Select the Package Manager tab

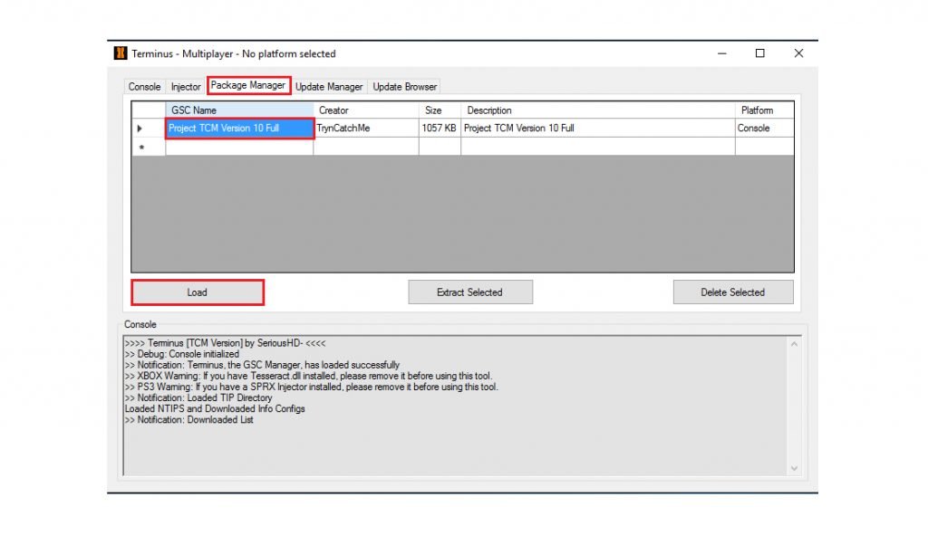248,85
